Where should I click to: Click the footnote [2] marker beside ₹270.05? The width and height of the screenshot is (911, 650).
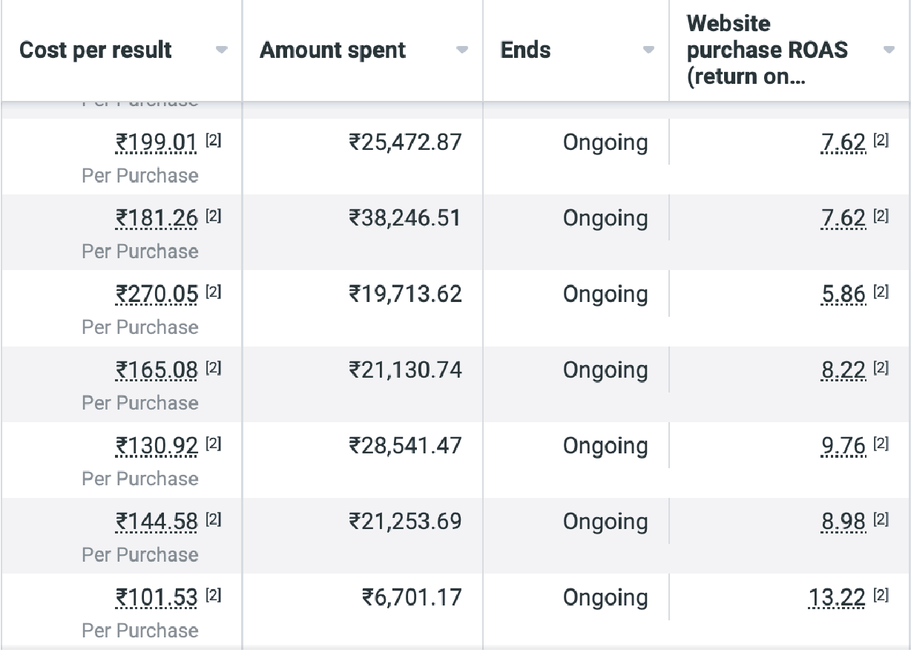pos(213,292)
